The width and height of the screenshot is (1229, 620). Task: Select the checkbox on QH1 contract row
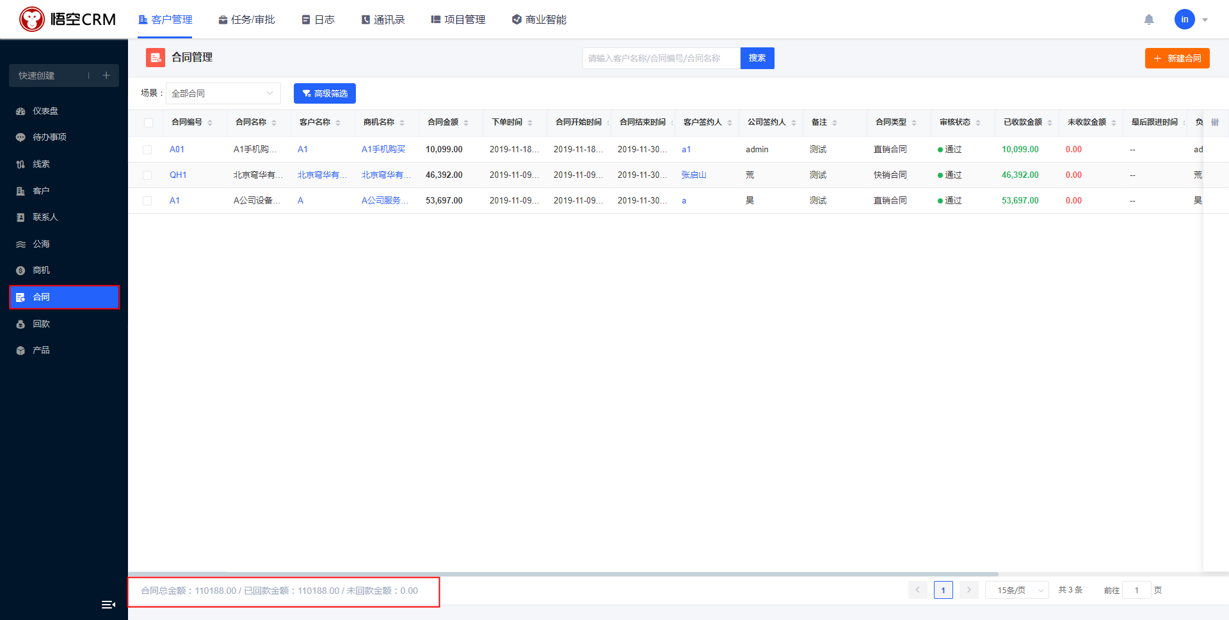[x=149, y=175]
